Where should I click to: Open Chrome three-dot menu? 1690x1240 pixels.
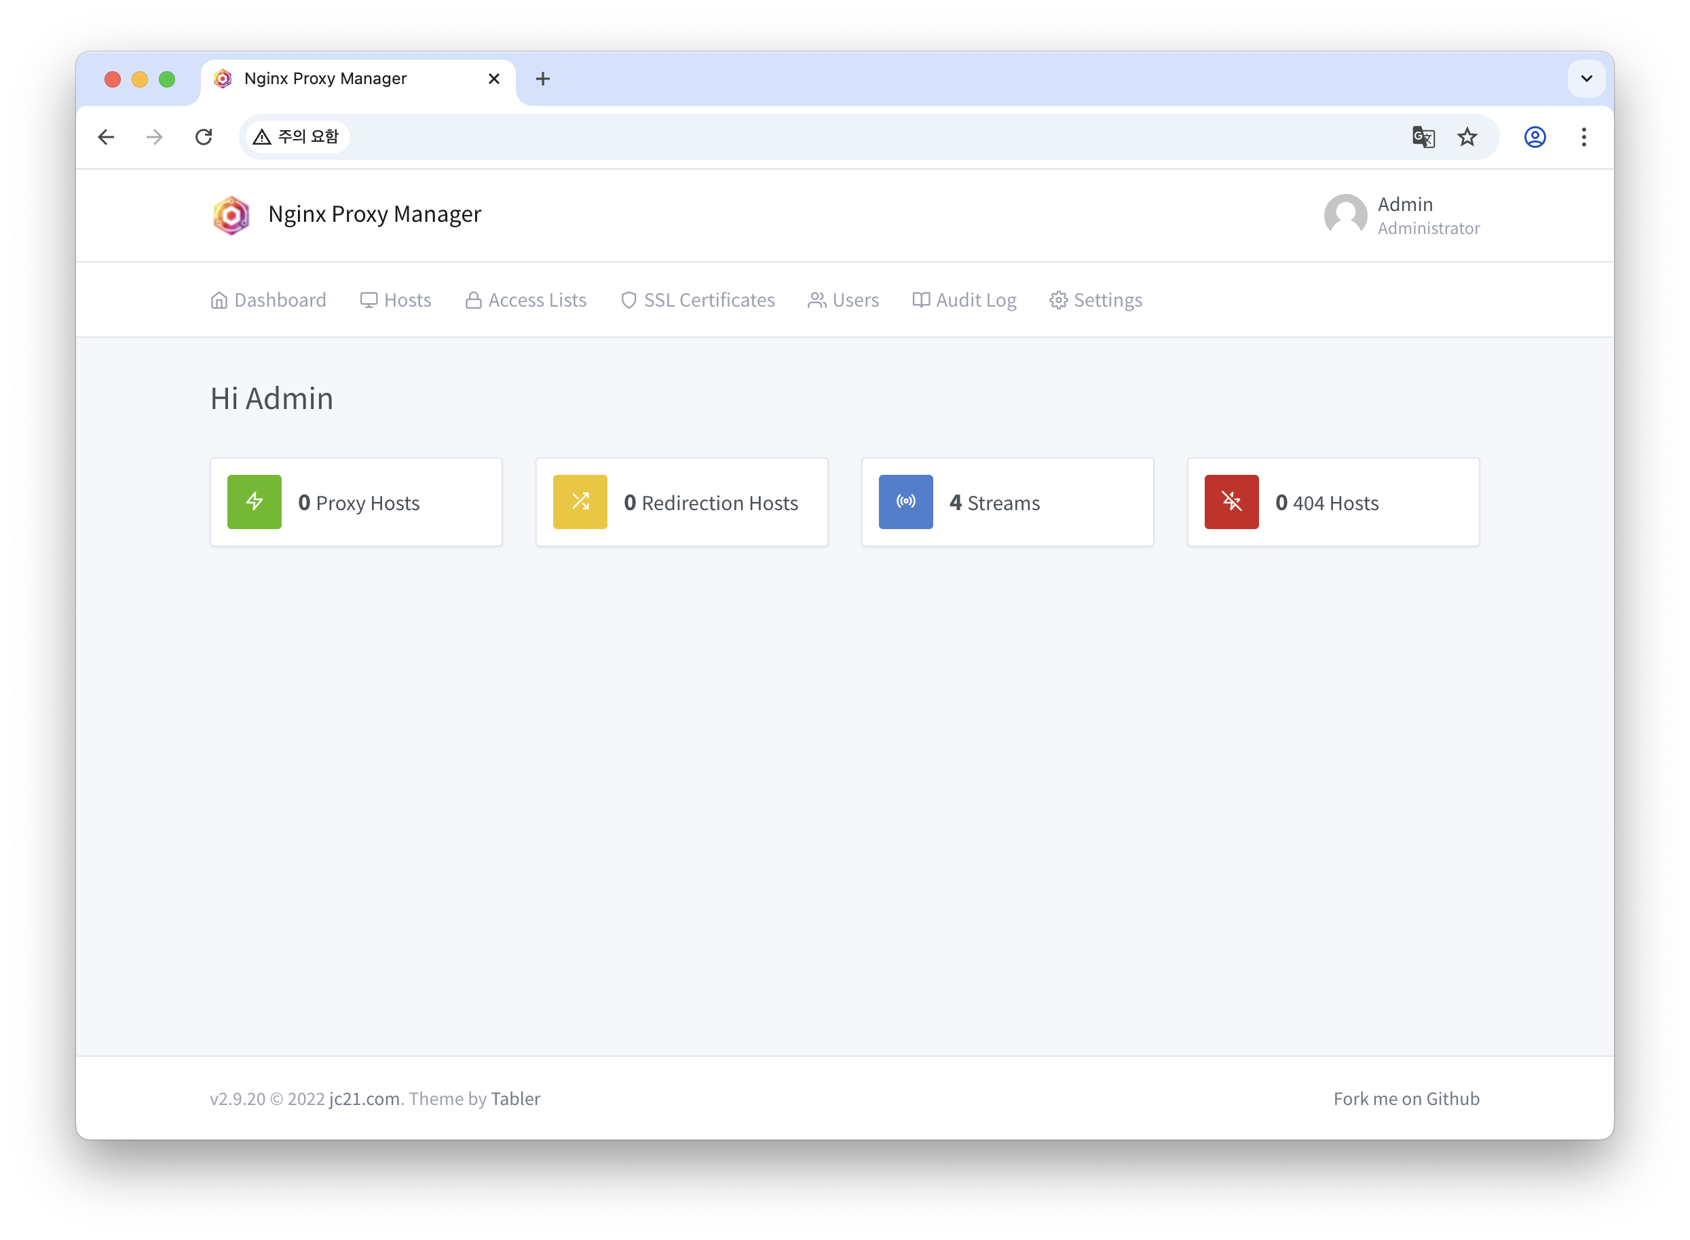[x=1583, y=136]
